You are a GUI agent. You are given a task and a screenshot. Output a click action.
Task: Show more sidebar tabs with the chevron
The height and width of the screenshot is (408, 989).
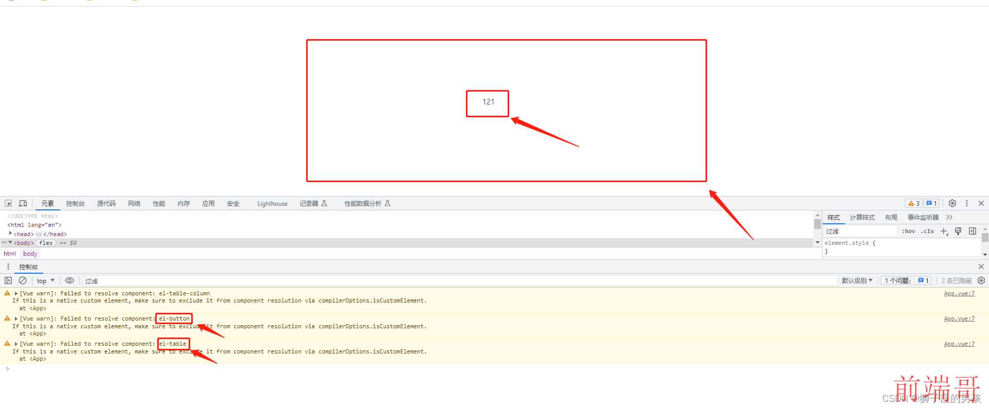point(949,218)
